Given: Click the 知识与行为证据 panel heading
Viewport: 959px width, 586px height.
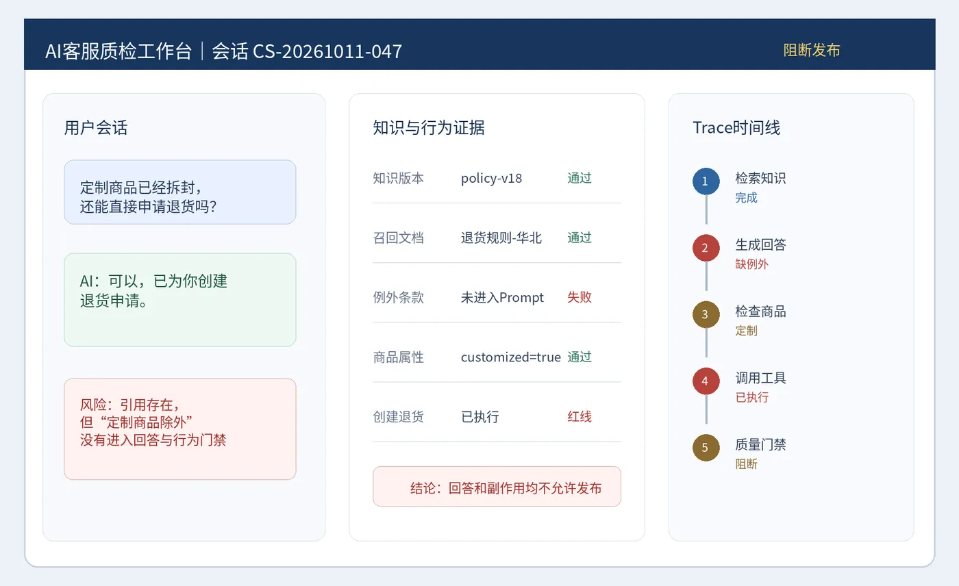Looking at the screenshot, I should [x=429, y=127].
